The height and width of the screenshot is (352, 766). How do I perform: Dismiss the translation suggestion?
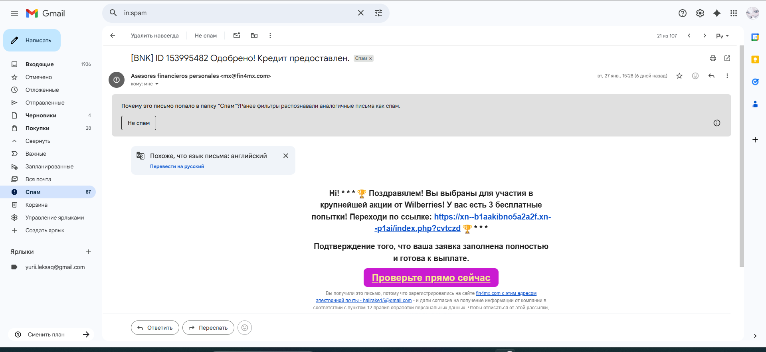(286, 156)
